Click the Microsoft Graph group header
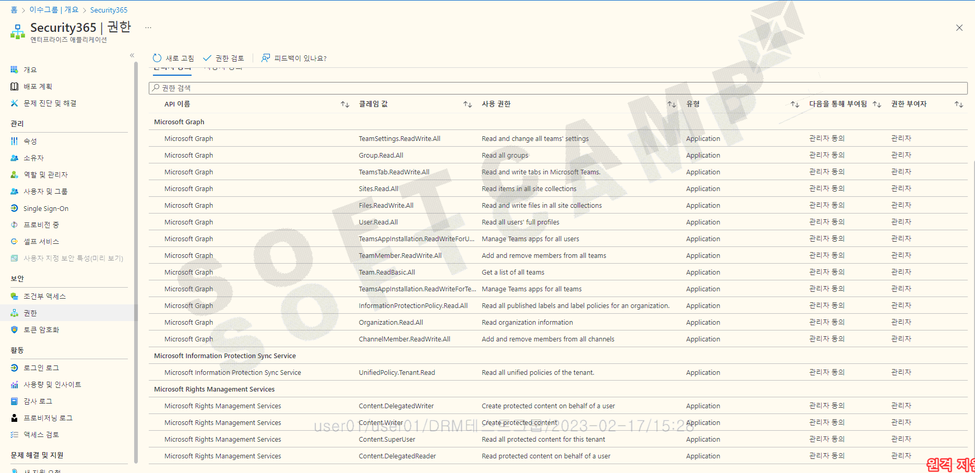 click(x=179, y=122)
